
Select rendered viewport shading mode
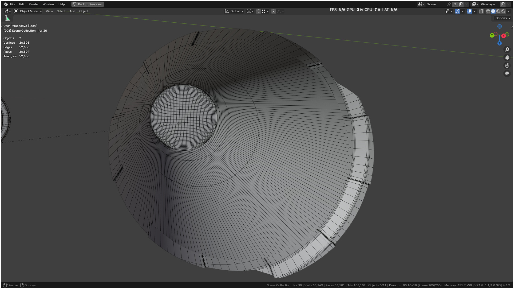(503, 11)
